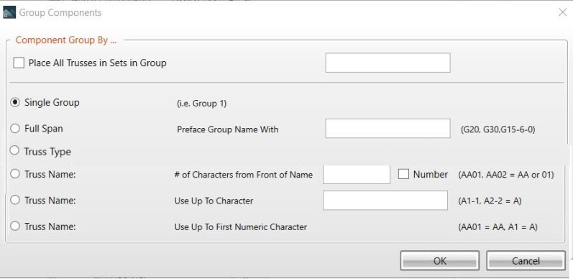The width and height of the screenshot is (573, 279).
Task: Focus the number of characters input box
Action: click(x=357, y=175)
